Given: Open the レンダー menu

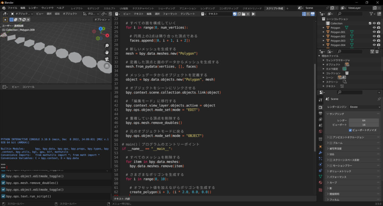Looking at the screenshot, I should click(x=33, y=8).
